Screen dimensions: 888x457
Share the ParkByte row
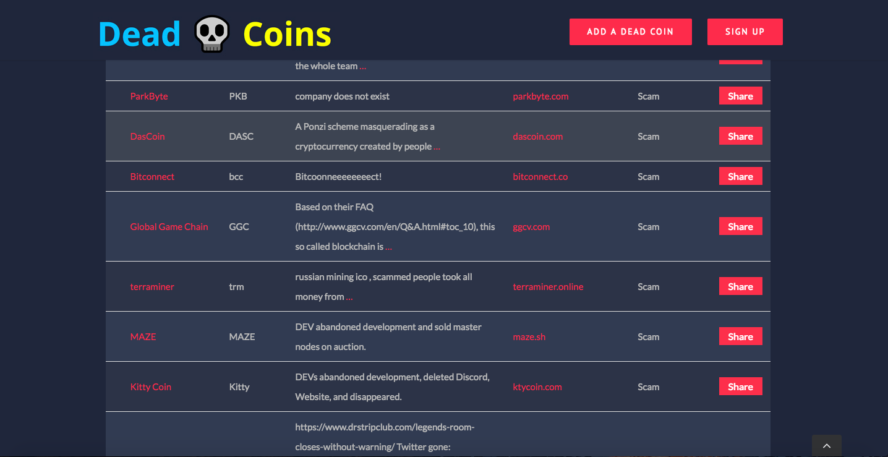pyautogui.click(x=740, y=96)
